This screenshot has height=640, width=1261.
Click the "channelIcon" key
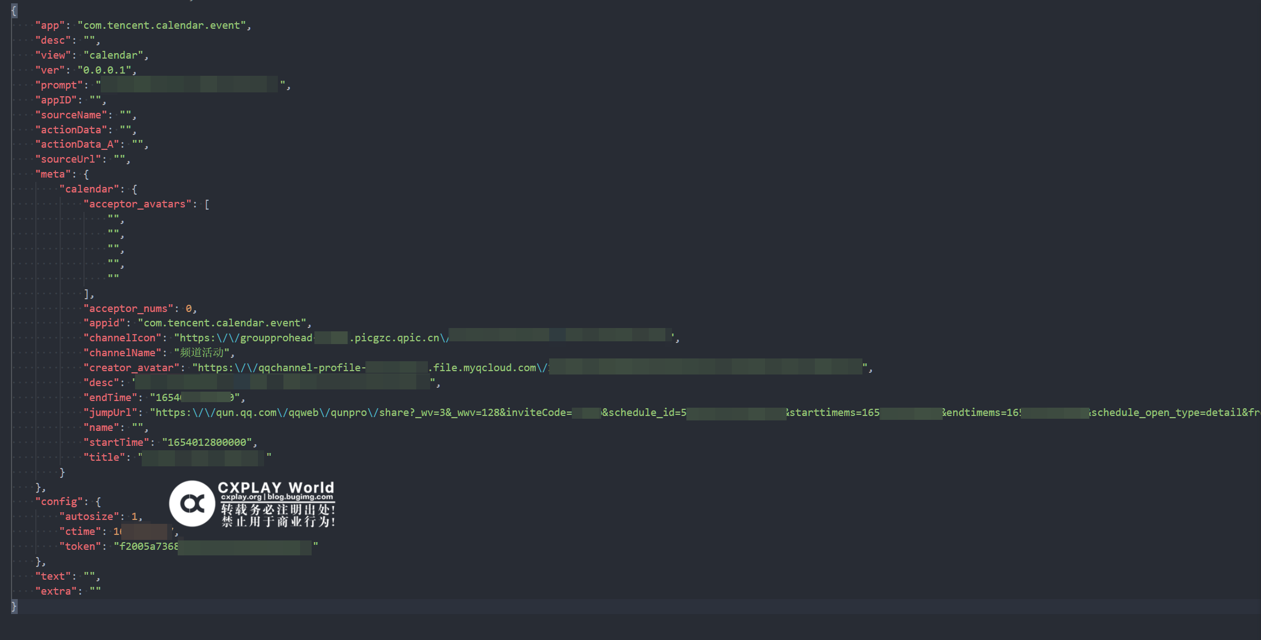pyautogui.click(x=122, y=338)
